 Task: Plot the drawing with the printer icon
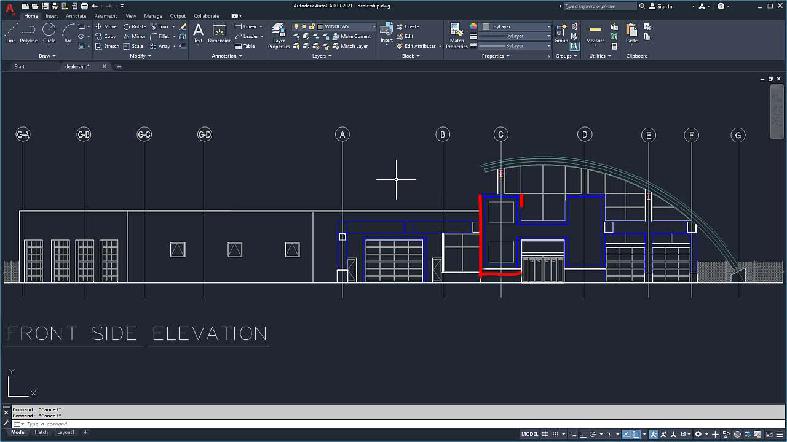83,6
